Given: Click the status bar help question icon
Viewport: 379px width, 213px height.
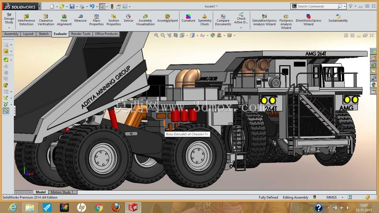Looking at the screenshot, I should 350,197.
